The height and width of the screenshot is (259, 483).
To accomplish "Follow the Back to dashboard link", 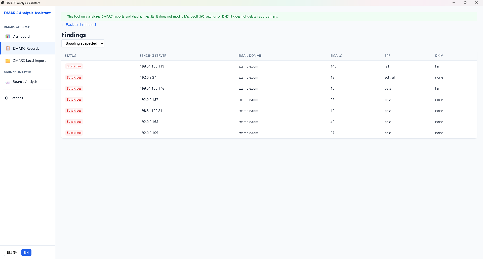I will pos(79,25).
